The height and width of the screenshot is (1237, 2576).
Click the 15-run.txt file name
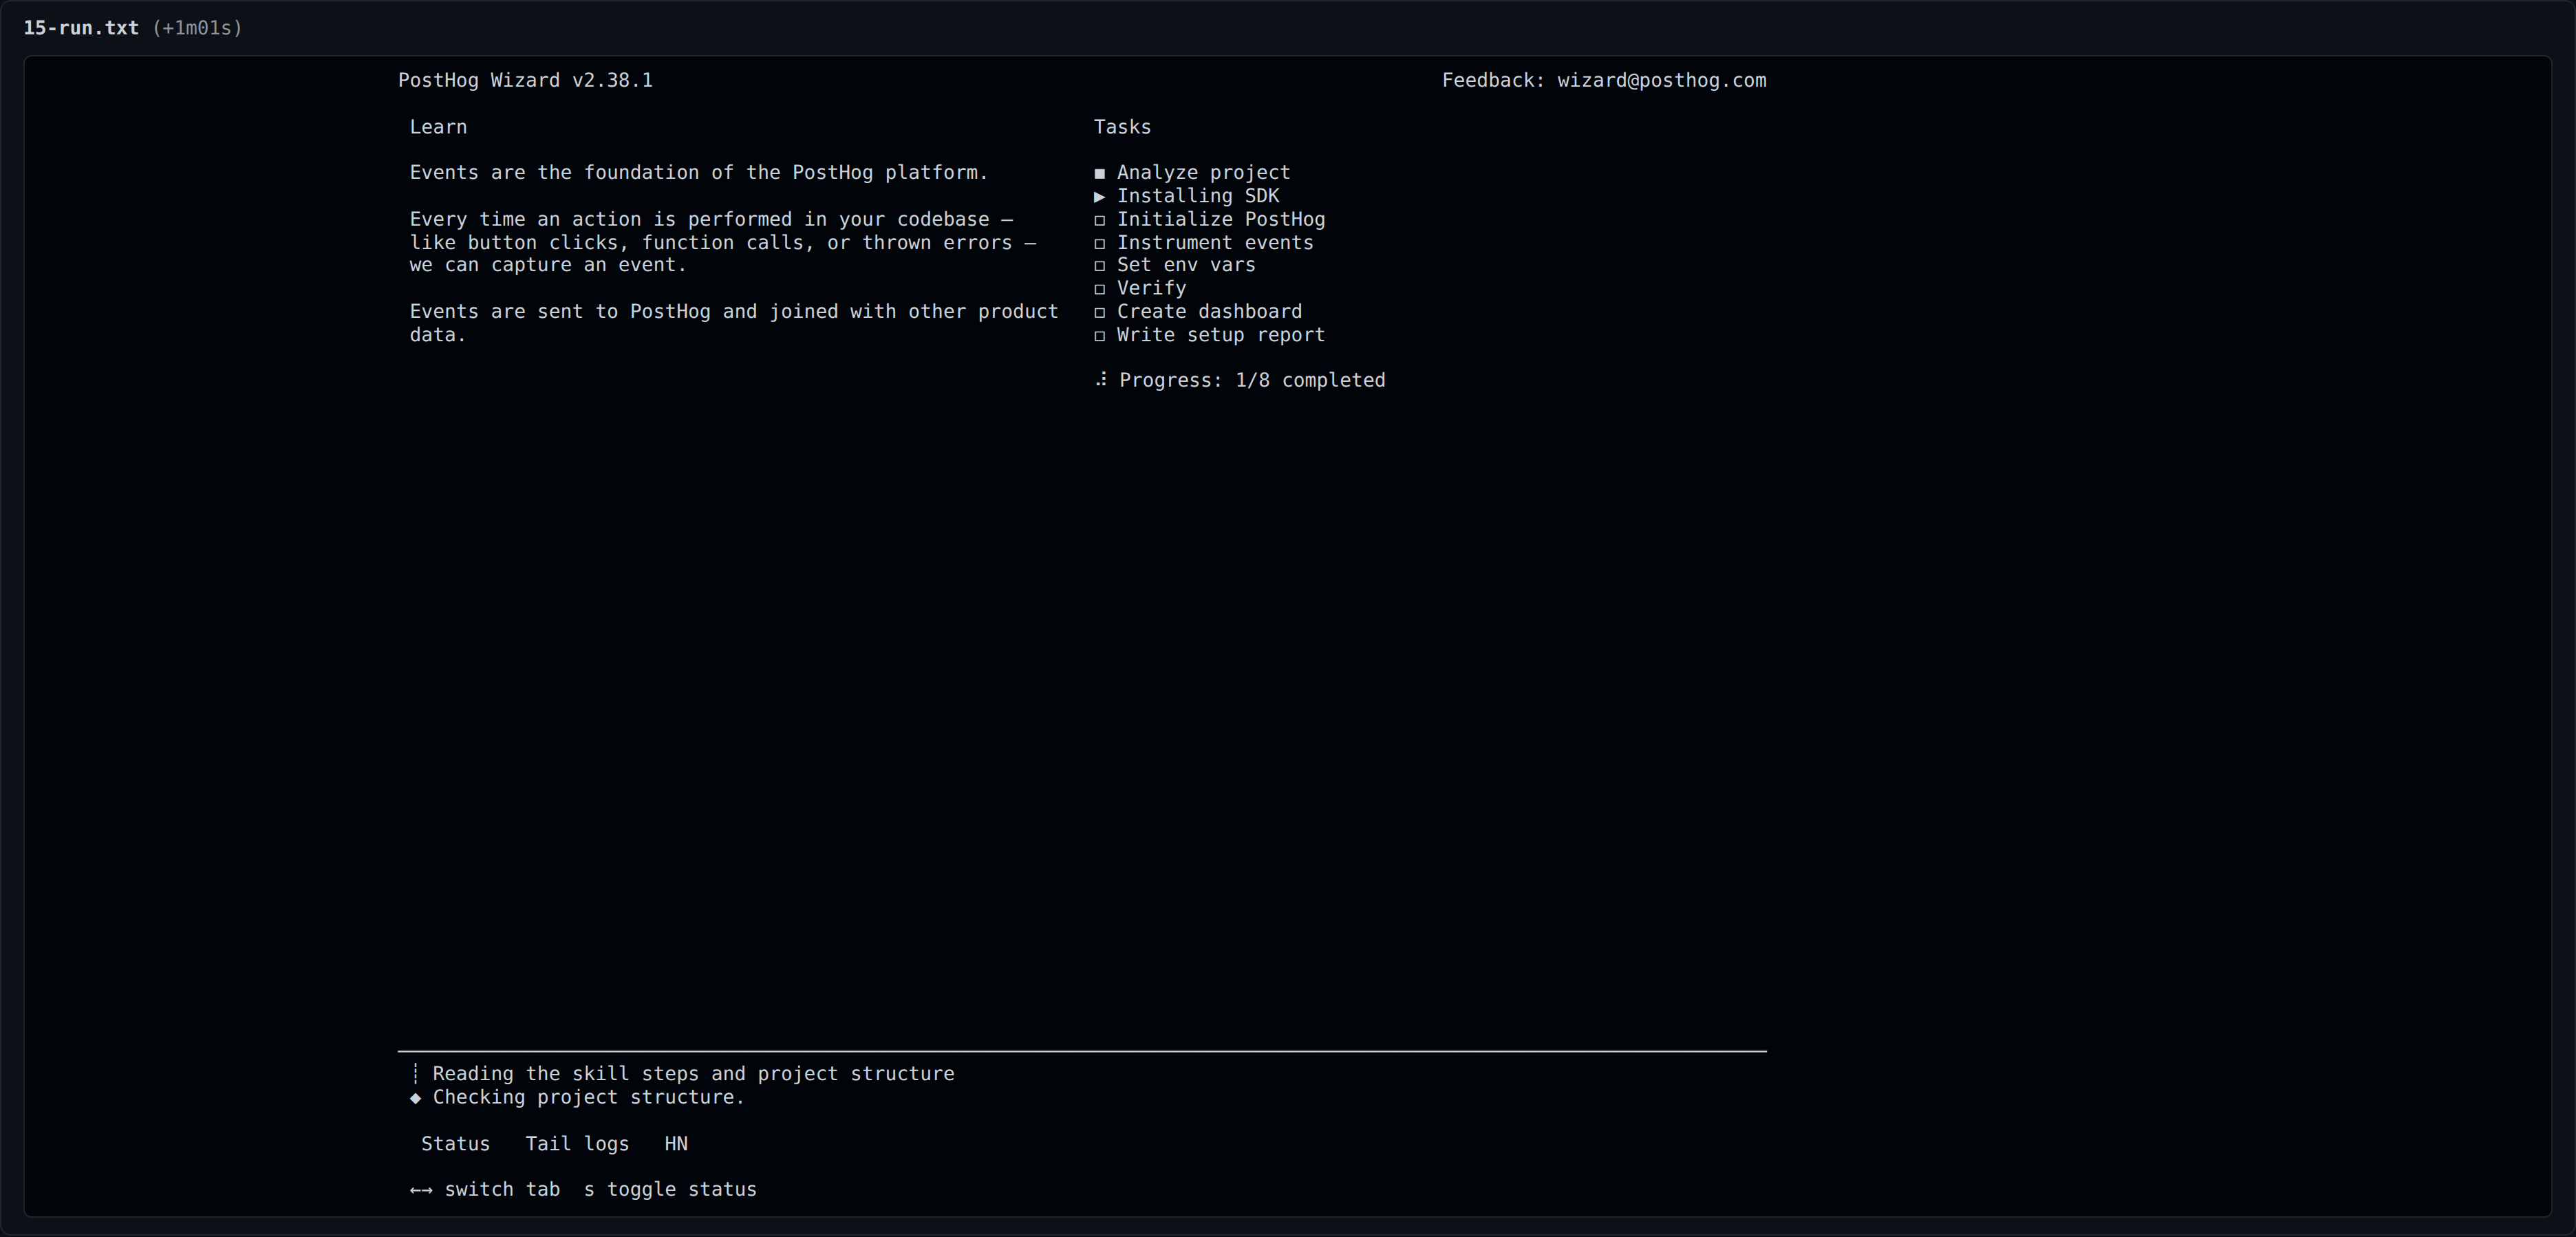pyautogui.click(x=81, y=28)
